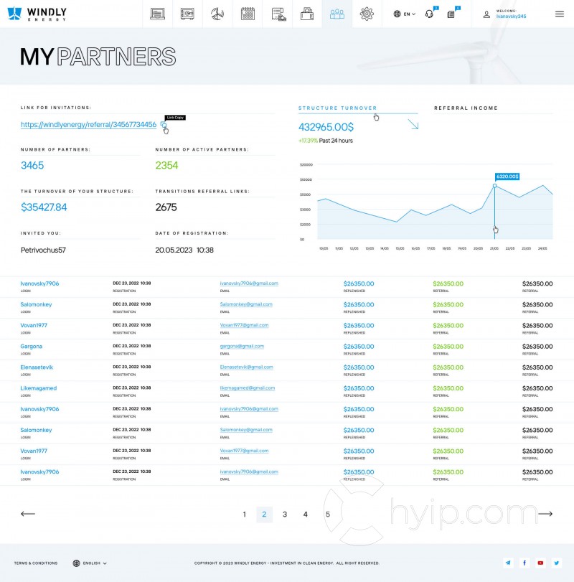Go to next page with right arrow

[545, 514]
